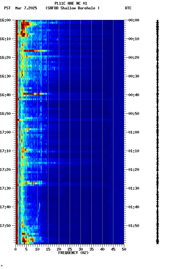171x269 pixels.
Task: Click the '25' frequency axis label
Action: tap(70, 249)
